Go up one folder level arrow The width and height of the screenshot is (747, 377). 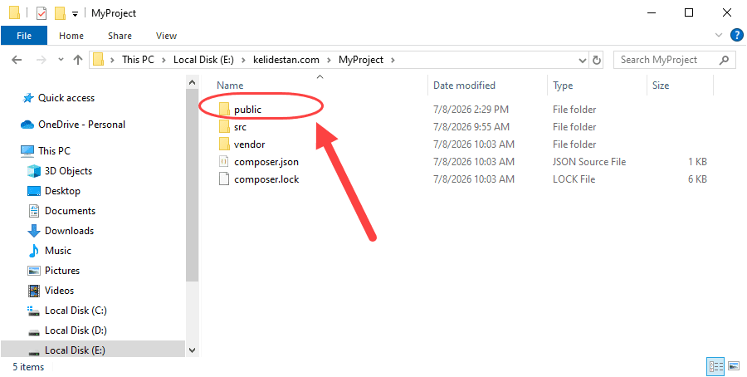pos(78,60)
